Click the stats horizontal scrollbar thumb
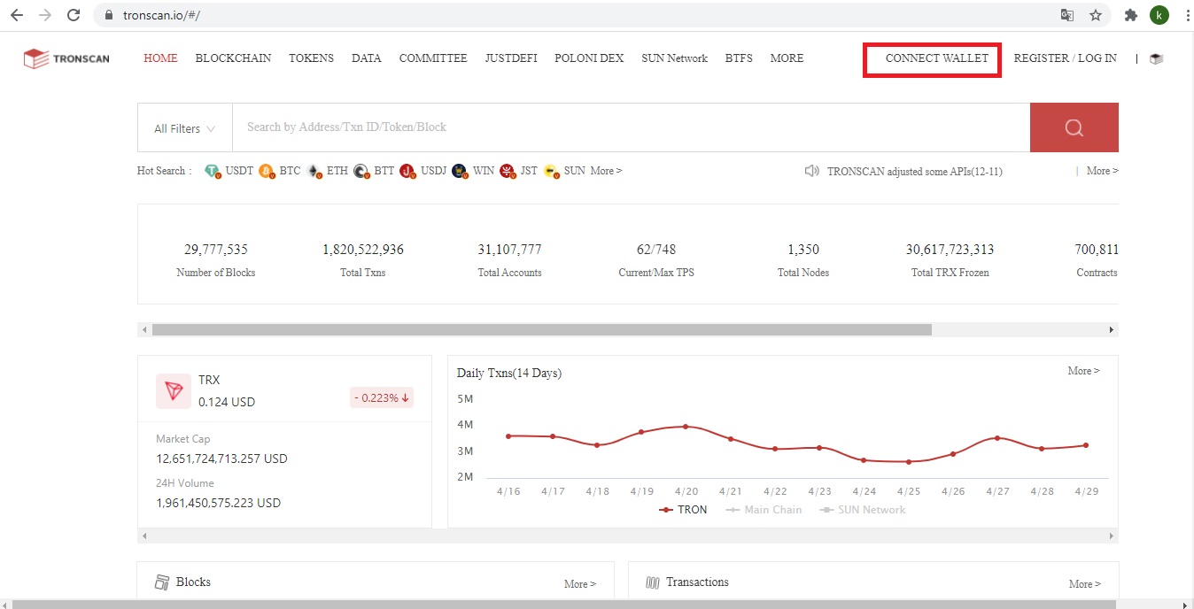 [x=542, y=329]
